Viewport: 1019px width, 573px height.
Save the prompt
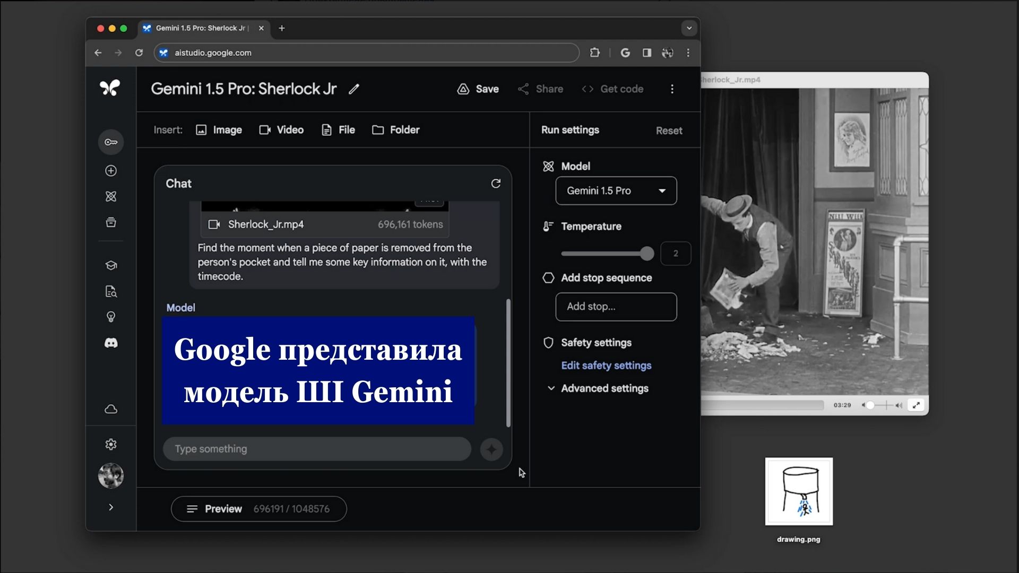pyautogui.click(x=478, y=89)
